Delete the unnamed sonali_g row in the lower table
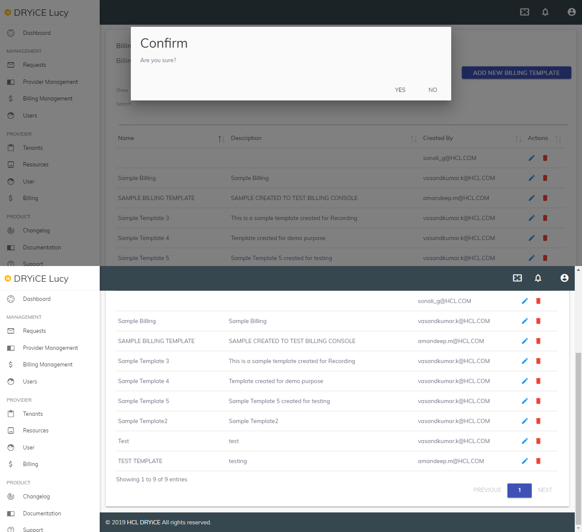582x532 pixels. [x=538, y=301]
